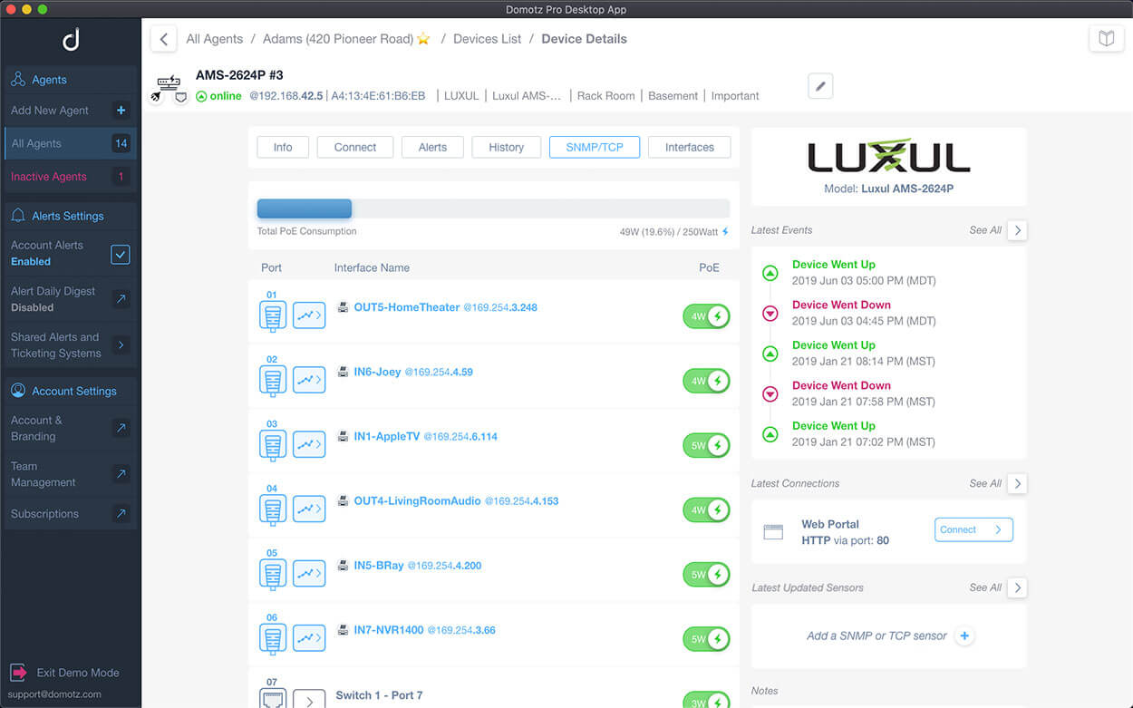
Task: Open the History tab
Action: 506,147
